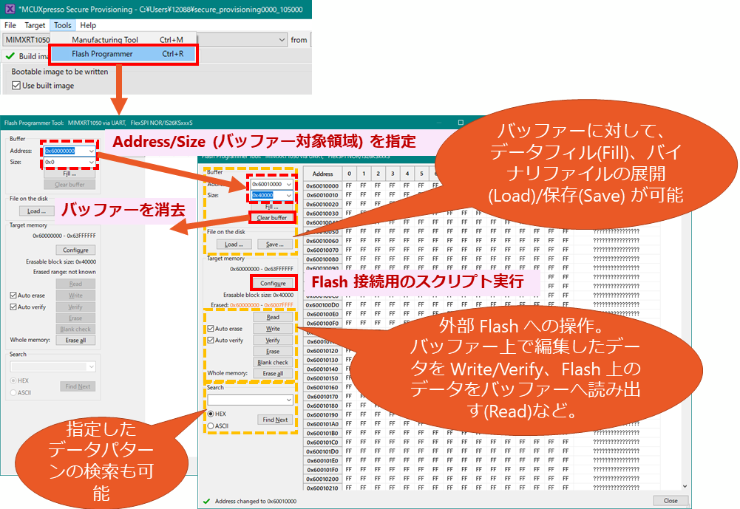
Task: Choose Manufacturing Tool menu entry
Action: pos(104,40)
